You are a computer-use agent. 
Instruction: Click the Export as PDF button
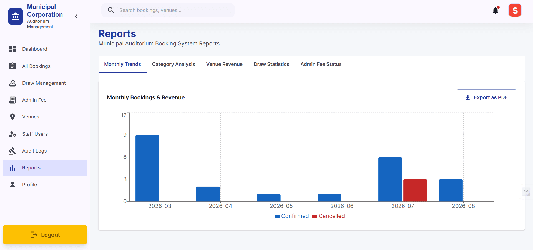pos(486,97)
